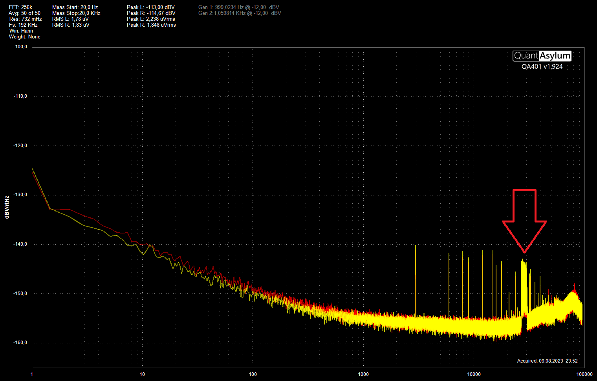Viewport: 597px width, 381px height.
Task: Click the Peak R: 1,848 uVrms readout
Action: (151, 25)
